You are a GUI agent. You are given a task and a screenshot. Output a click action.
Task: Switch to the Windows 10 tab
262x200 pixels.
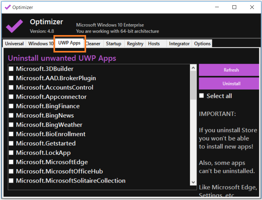click(40, 43)
